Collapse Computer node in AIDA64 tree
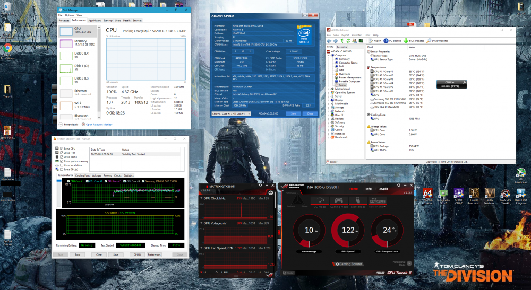Image resolution: width=531 pixels, height=290 pixels. pos(329,56)
